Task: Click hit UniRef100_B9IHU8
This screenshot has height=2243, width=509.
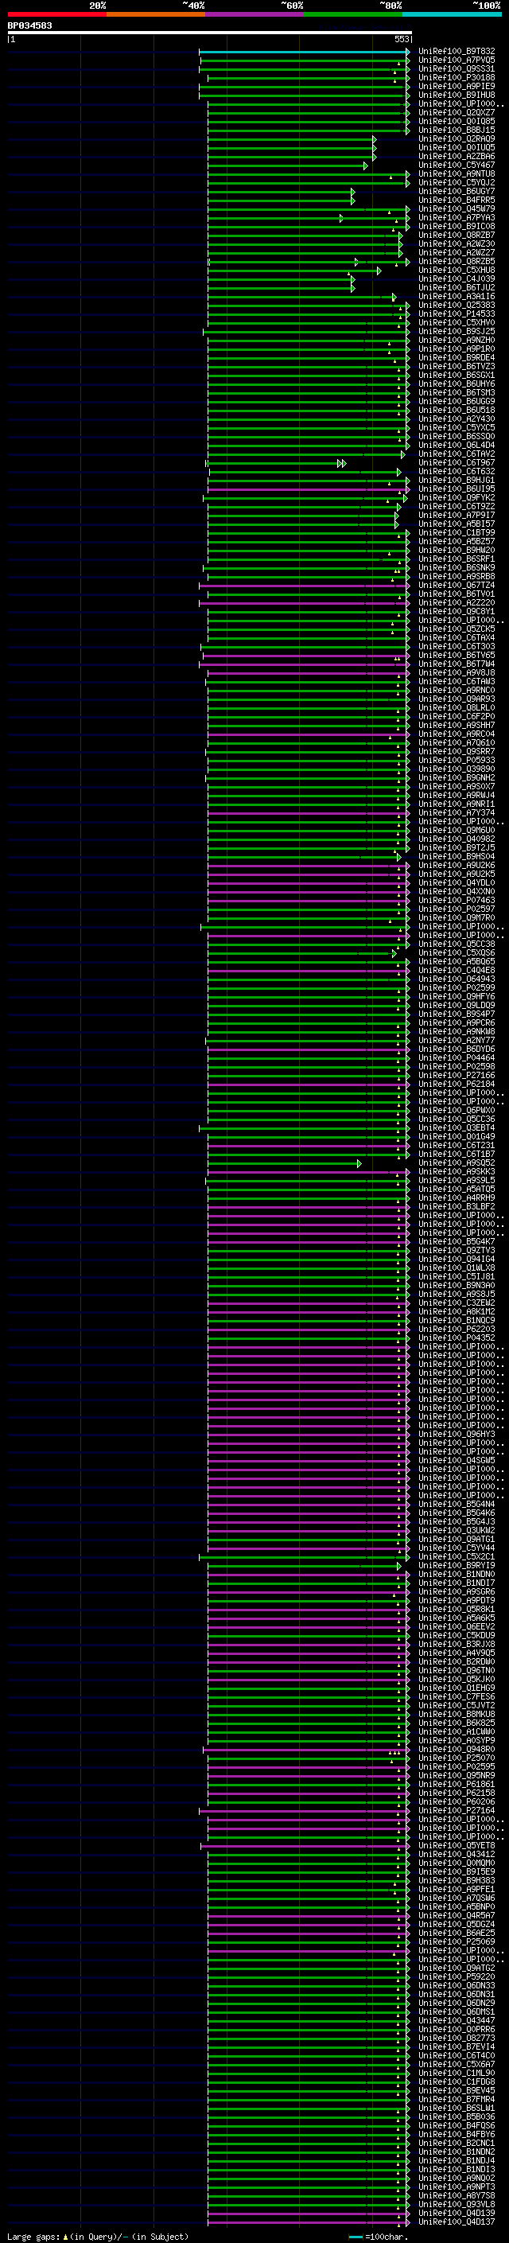Action: (x=456, y=95)
